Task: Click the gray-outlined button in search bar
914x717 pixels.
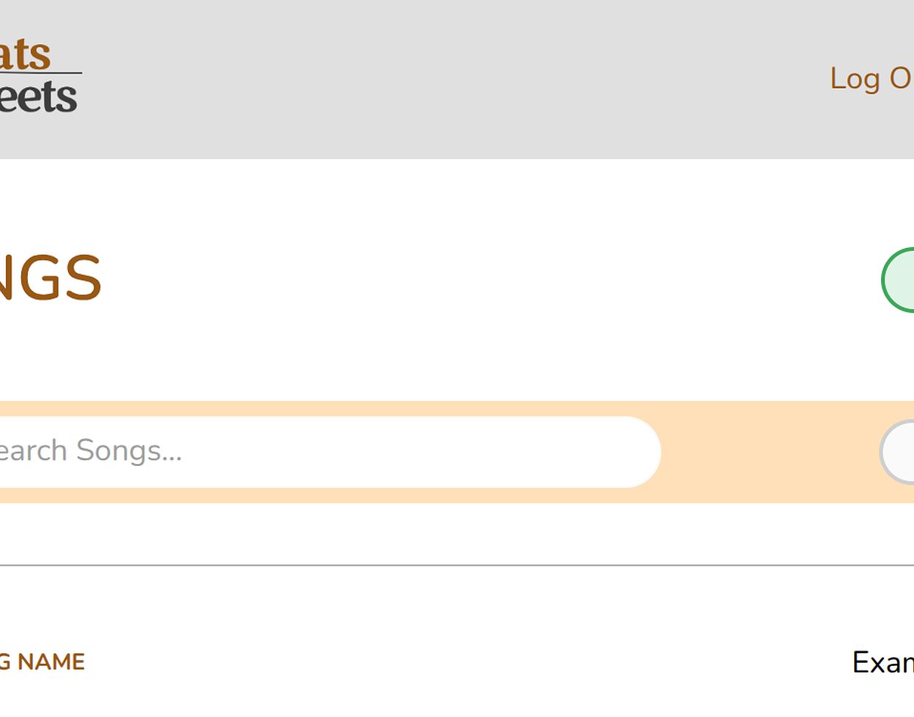Action: point(898,452)
